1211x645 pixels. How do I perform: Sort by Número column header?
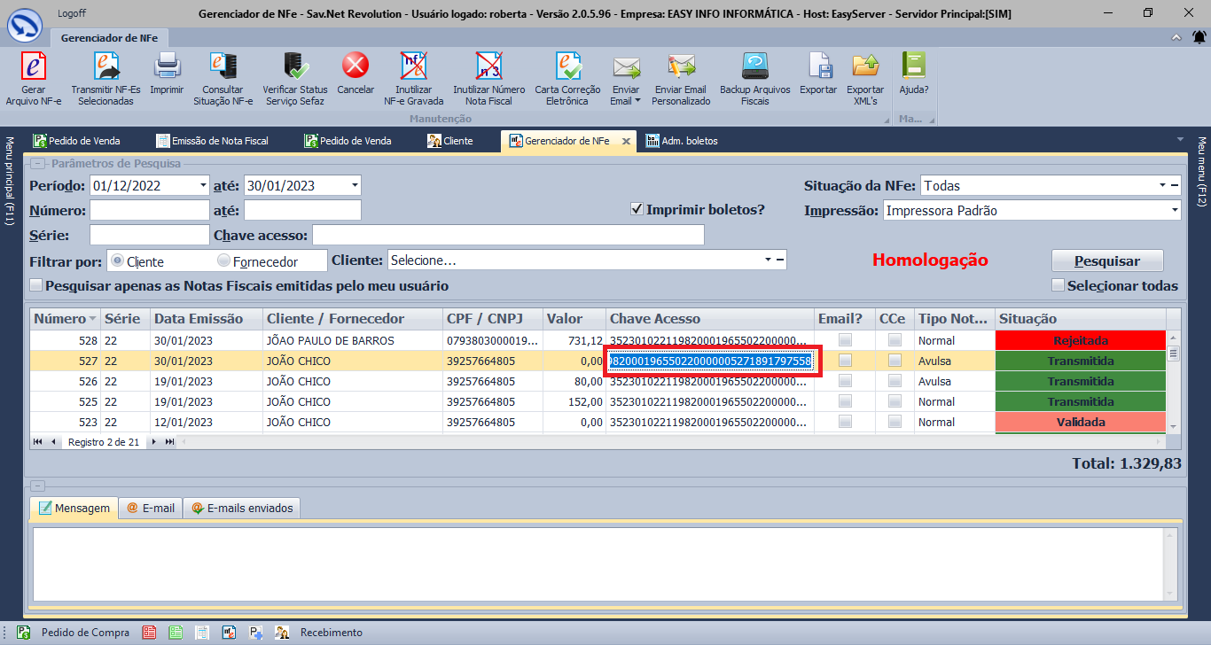click(x=65, y=319)
